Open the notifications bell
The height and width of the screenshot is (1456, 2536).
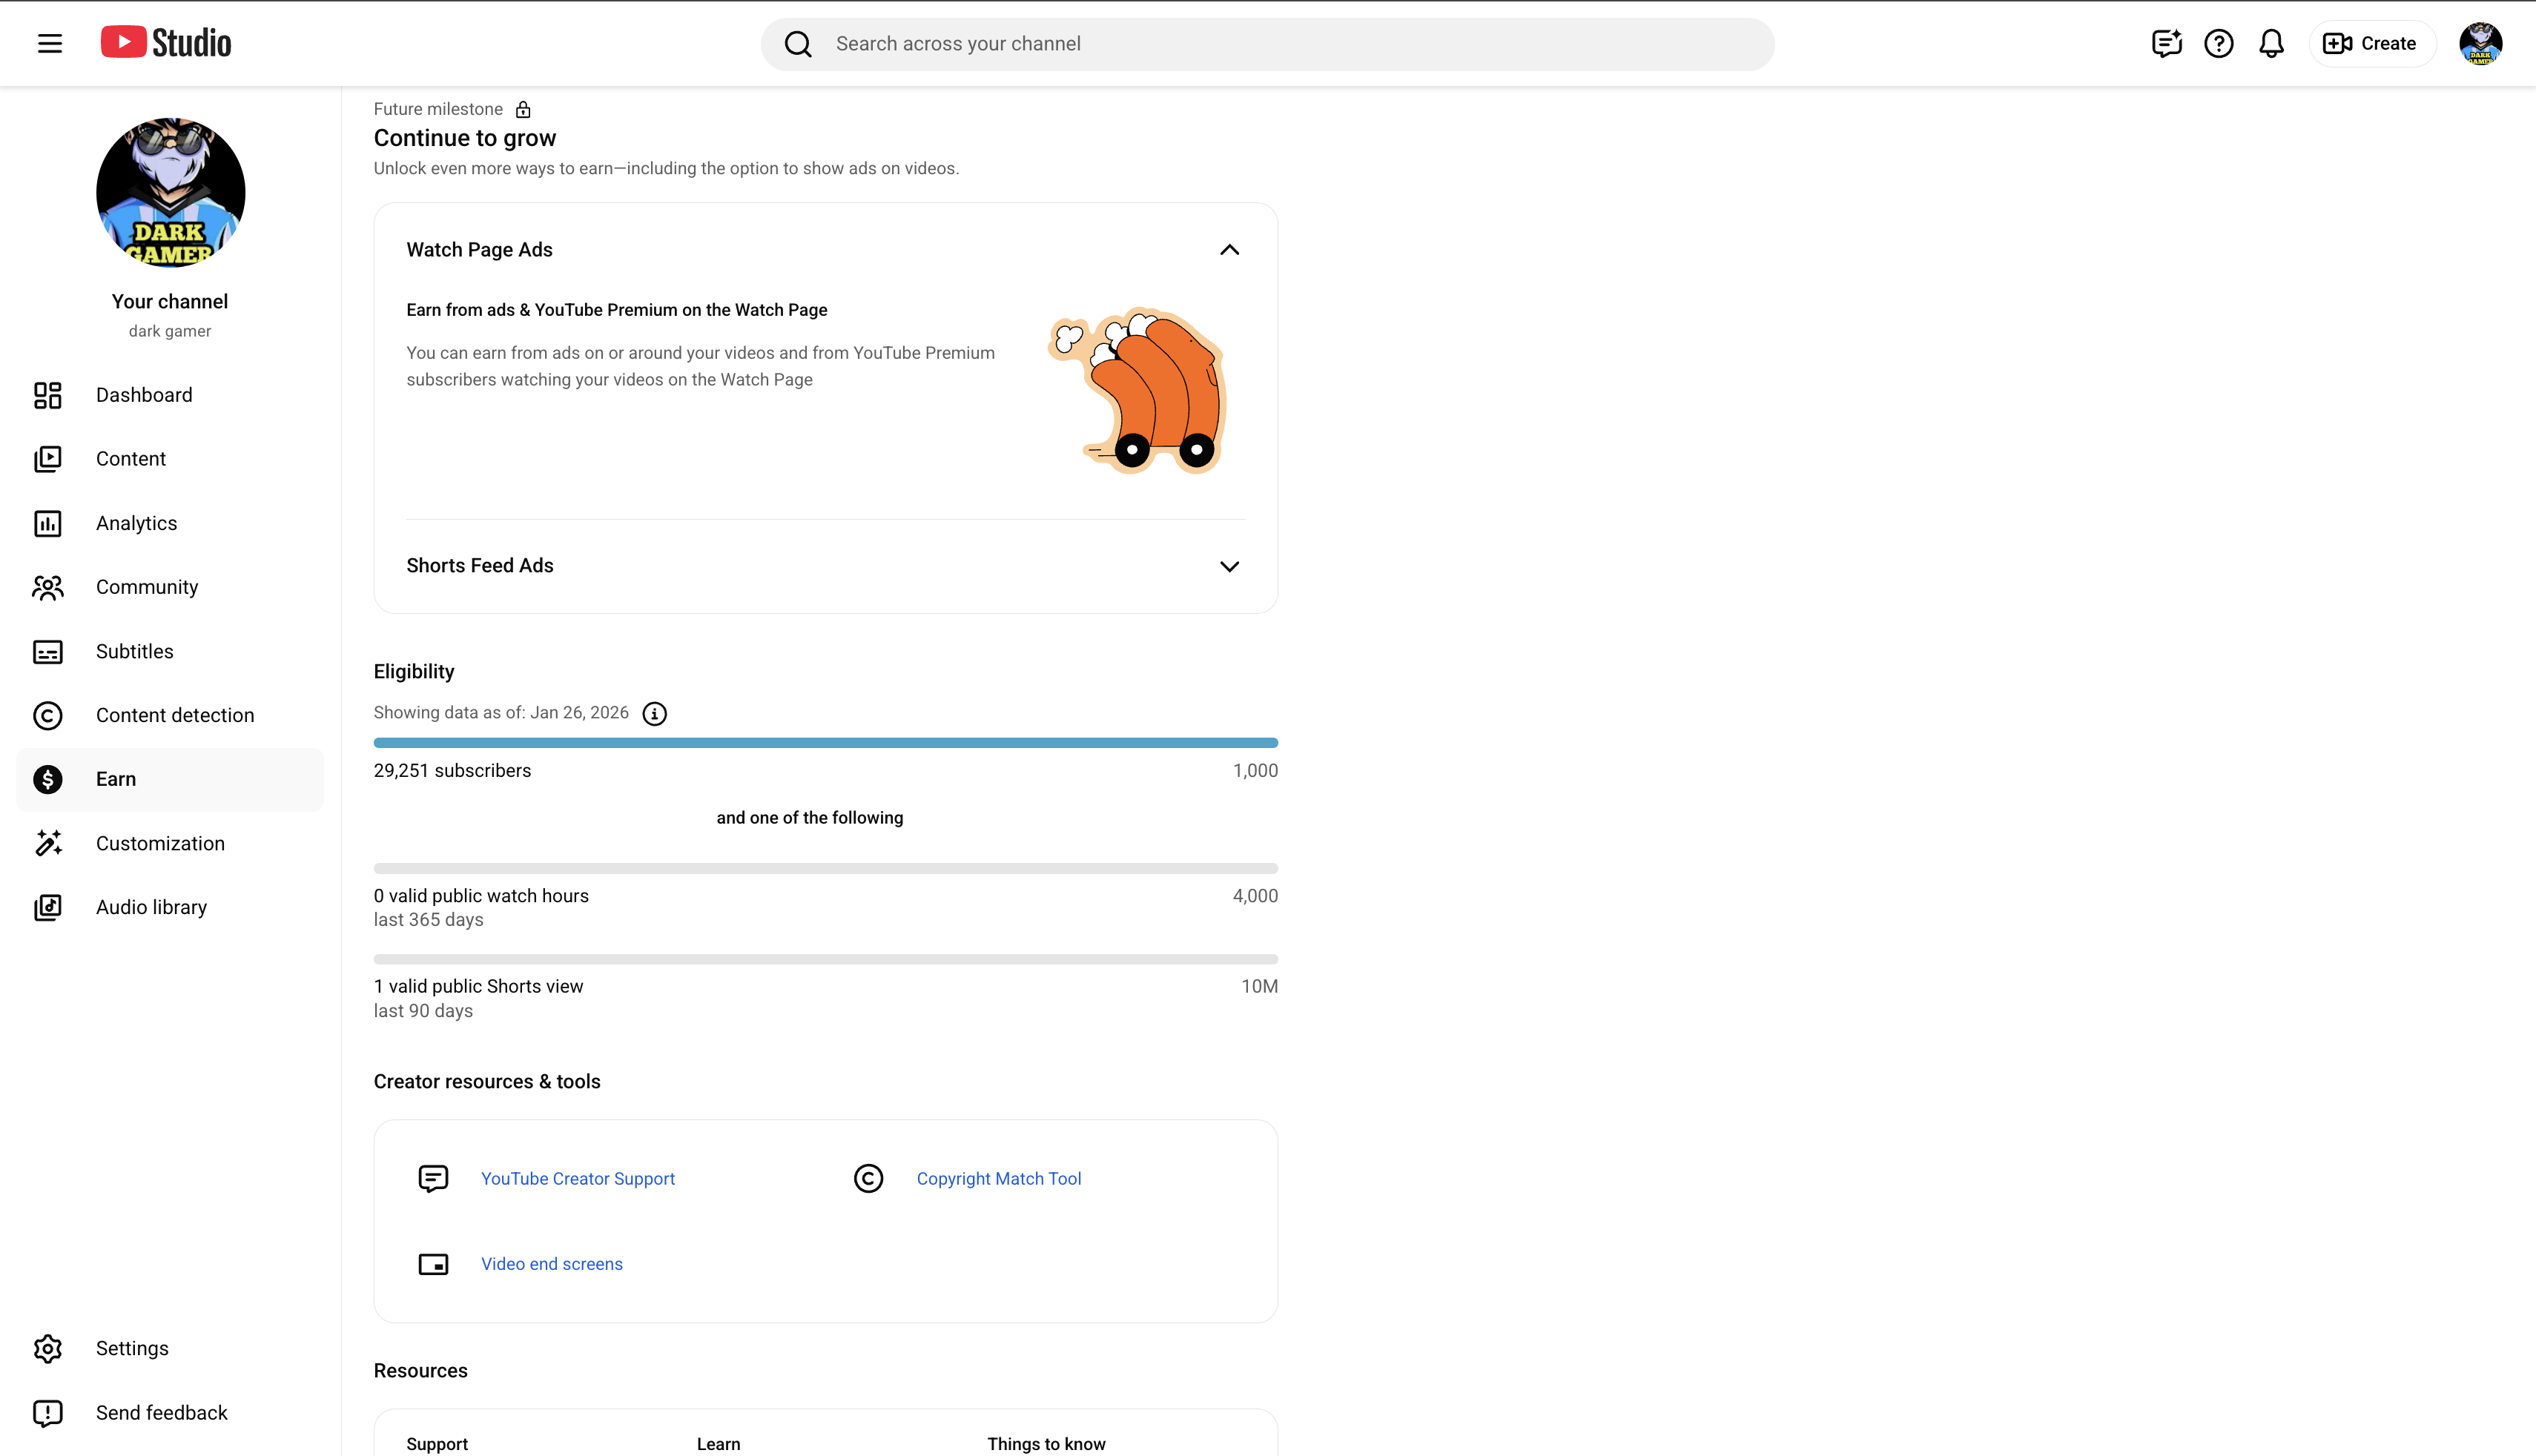tap(2272, 43)
